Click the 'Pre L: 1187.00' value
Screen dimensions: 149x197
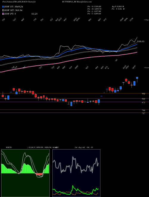tap(94, 11)
